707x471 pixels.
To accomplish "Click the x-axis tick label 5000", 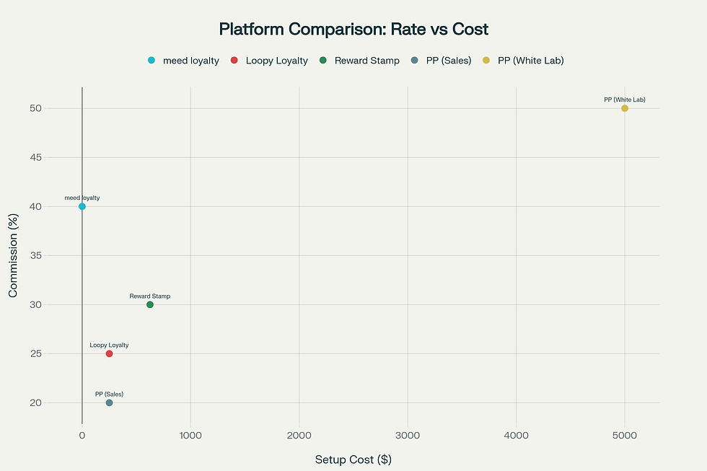I will coord(625,436).
